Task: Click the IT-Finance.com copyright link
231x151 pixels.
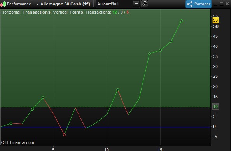Action: click(x=17, y=142)
